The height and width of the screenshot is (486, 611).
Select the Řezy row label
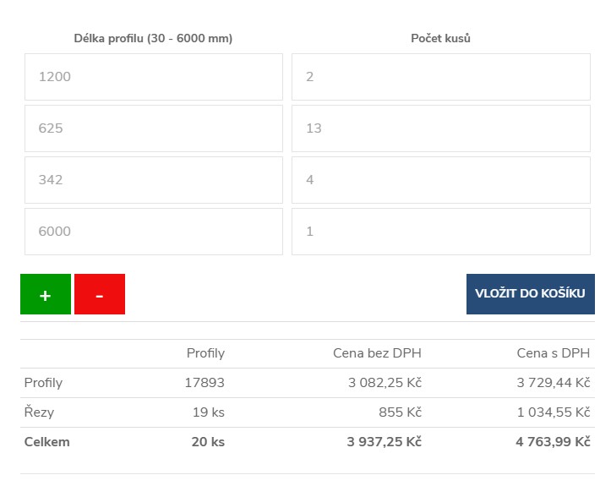click(x=39, y=412)
